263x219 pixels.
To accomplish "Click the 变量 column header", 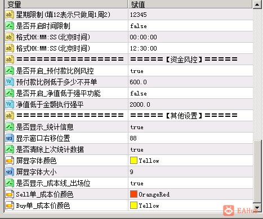I will 66,4.
